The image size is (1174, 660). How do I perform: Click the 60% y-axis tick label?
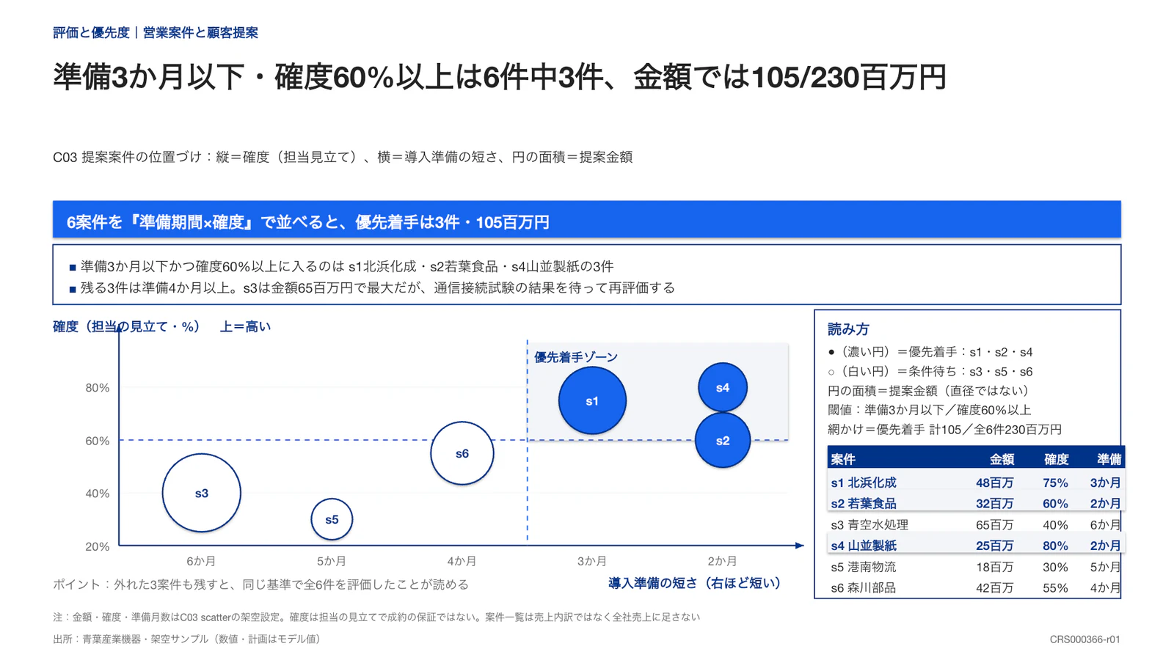click(97, 440)
